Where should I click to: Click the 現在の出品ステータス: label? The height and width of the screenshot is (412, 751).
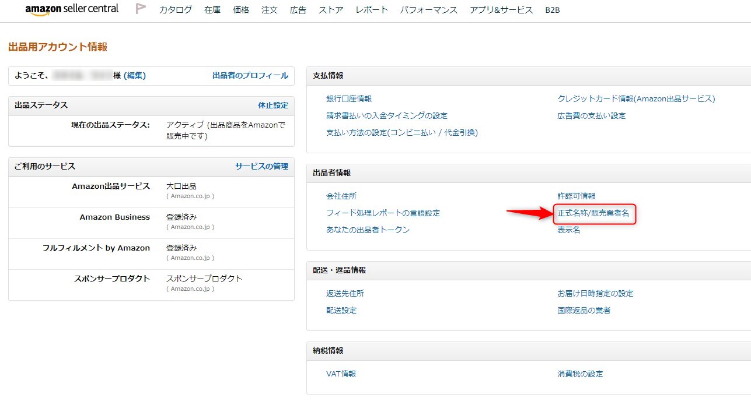110,125
